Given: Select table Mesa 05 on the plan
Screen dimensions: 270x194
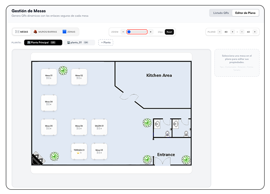Looking at the screenshot, I should coord(49,127).
